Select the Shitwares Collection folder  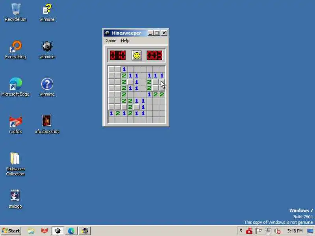coord(15,164)
